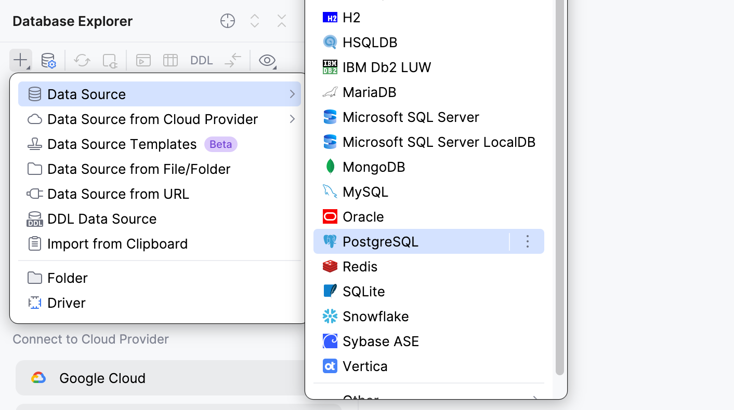The height and width of the screenshot is (410, 734).
Task: Select the Driver menu entry
Action: 160,303
